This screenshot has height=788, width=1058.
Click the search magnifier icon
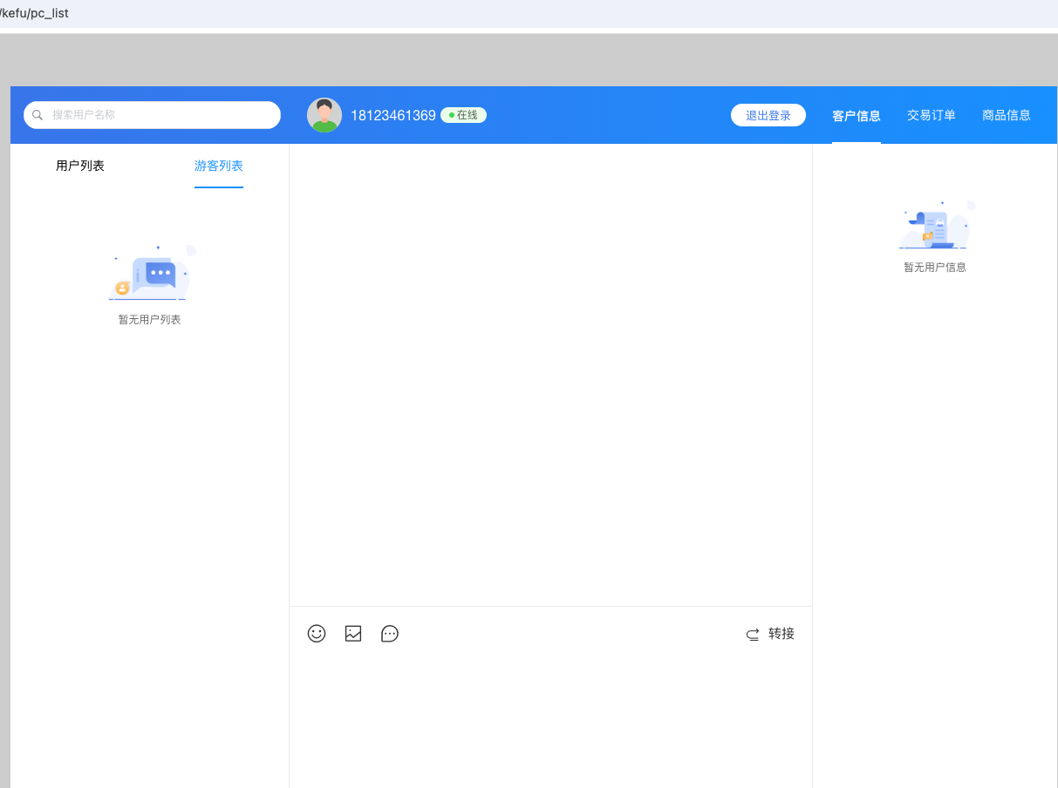point(38,115)
